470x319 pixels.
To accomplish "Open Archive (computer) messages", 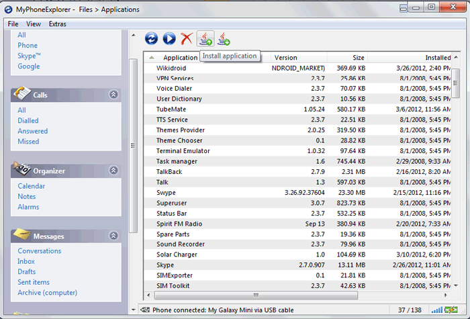I will click(48, 293).
